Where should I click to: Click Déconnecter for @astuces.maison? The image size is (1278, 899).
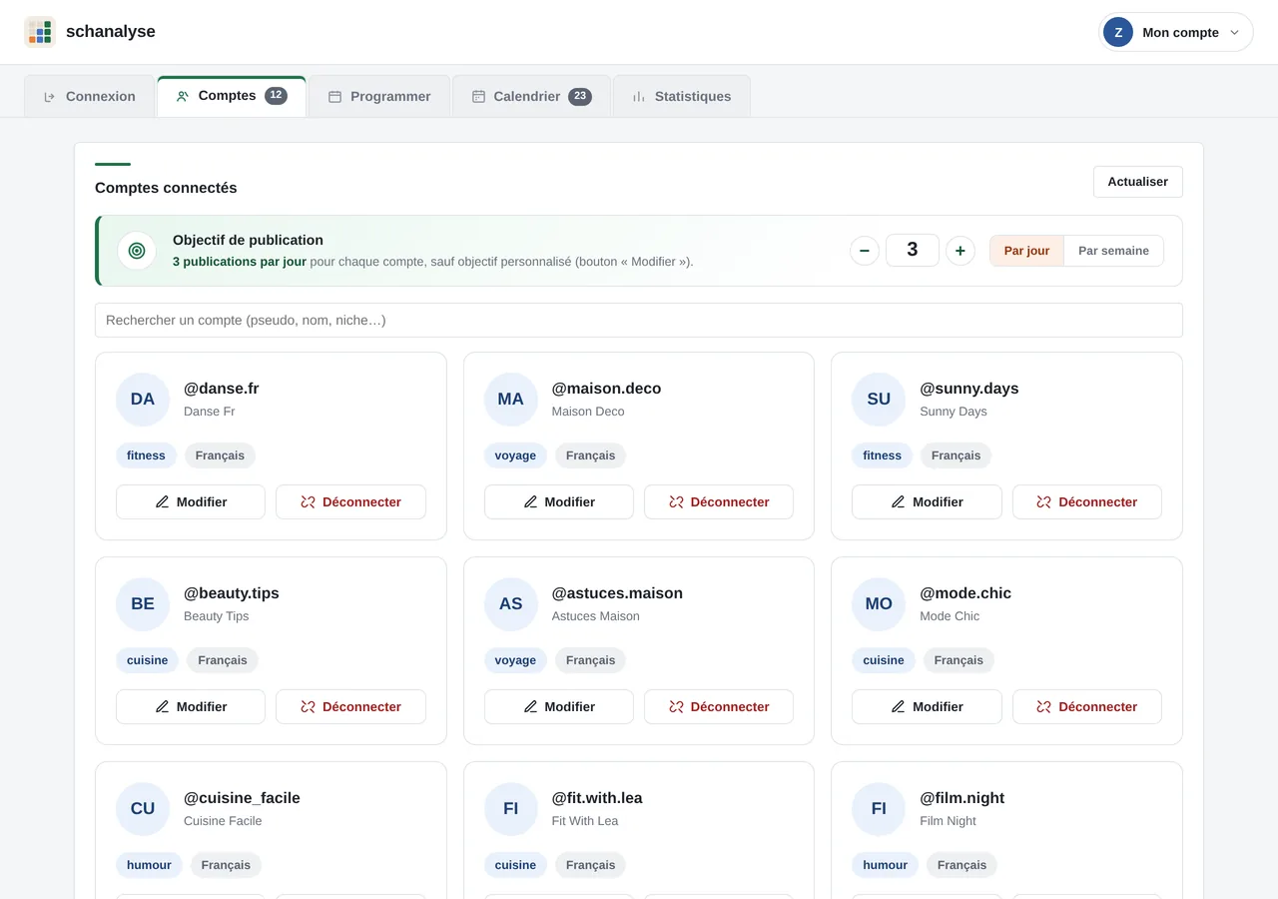[x=719, y=707]
